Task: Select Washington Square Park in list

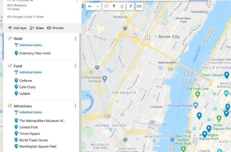Action: coord(38,147)
